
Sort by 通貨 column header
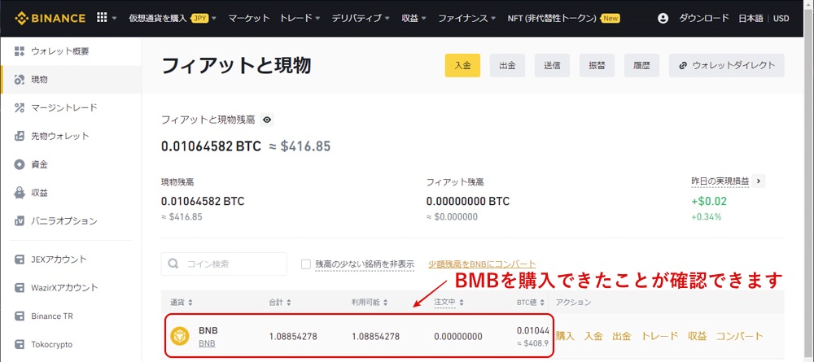pyautogui.click(x=182, y=302)
